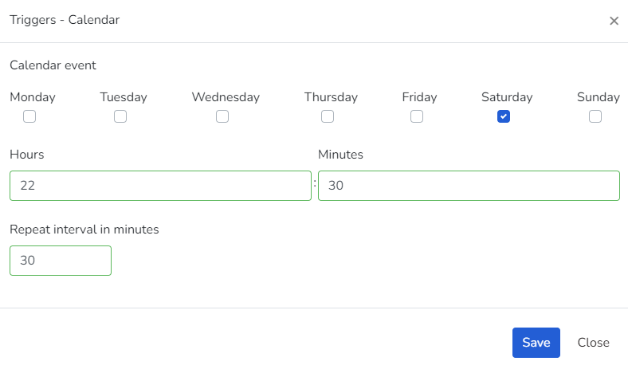This screenshot has width=628, height=369.
Task: Focus the Minutes input field
Action: click(x=469, y=186)
